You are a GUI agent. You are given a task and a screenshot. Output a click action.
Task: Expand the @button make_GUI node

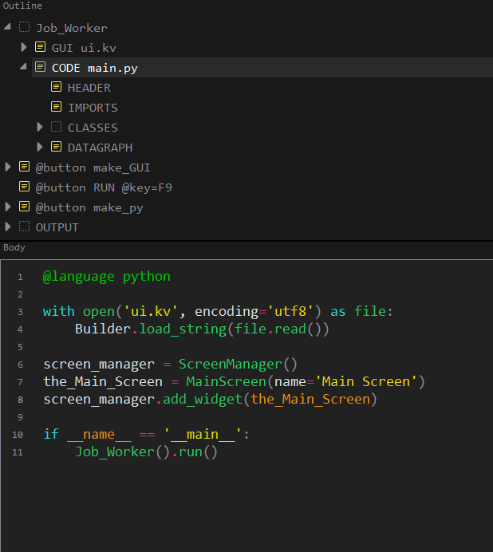(x=8, y=167)
